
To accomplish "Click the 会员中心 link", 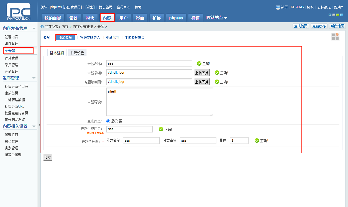I will (x=123, y=7).
